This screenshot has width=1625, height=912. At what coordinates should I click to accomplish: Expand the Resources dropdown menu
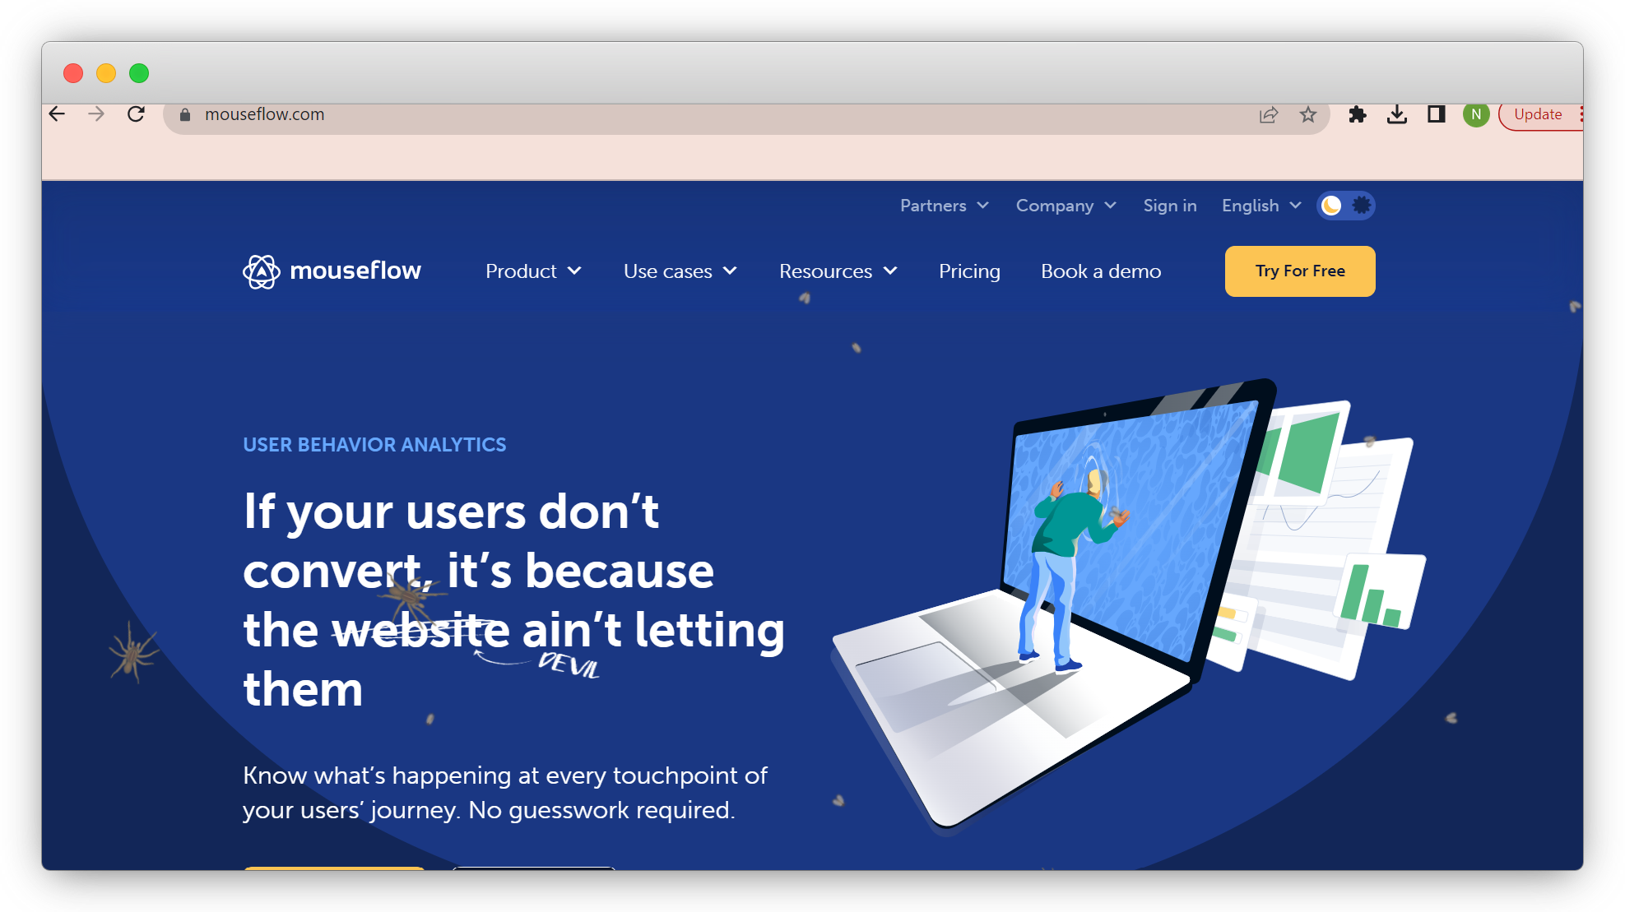(x=837, y=271)
